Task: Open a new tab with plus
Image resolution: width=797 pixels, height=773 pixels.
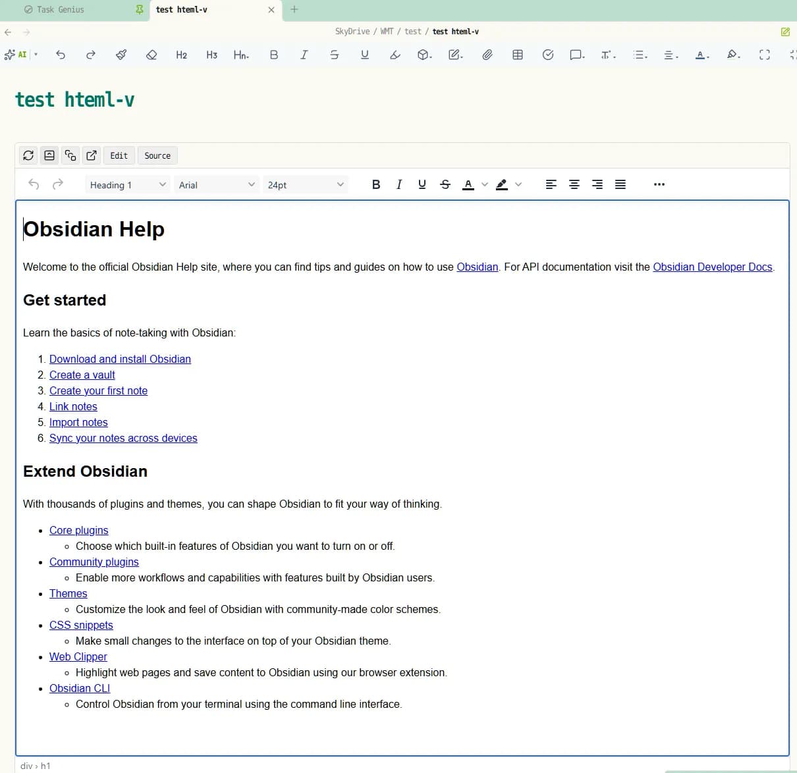Action: click(x=294, y=9)
